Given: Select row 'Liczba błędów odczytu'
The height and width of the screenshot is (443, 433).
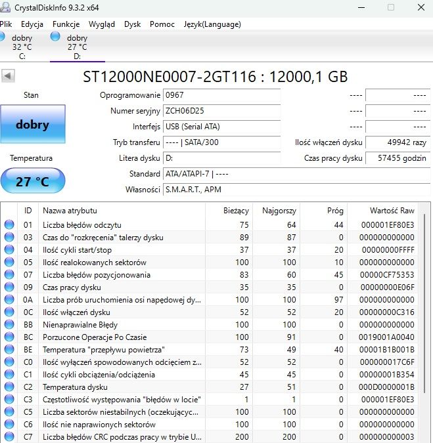Looking at the screenshot, I should point(210,225).
